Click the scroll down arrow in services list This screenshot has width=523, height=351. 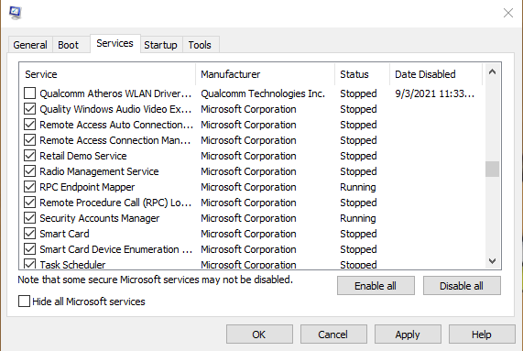click(x=492, y=260)
